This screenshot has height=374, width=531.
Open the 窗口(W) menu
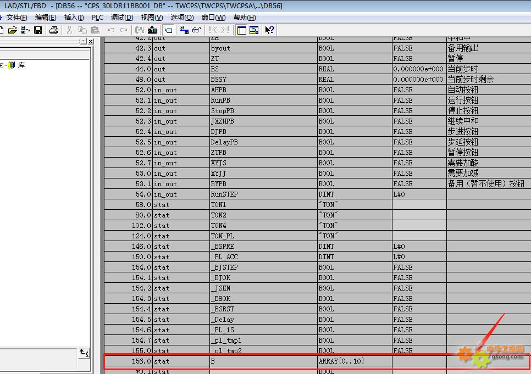coord(213,18)
